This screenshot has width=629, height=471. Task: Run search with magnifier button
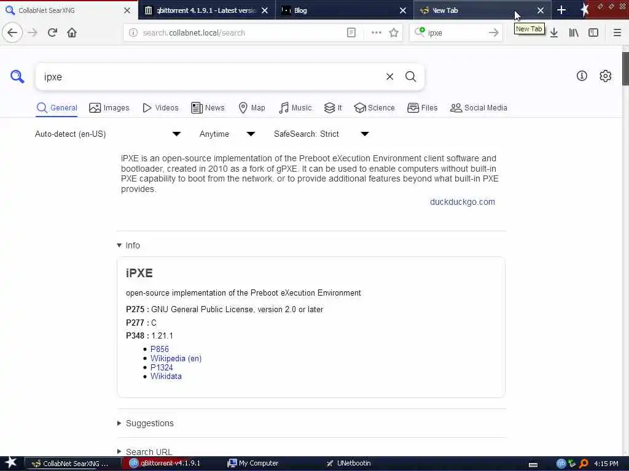click(410, 77)
